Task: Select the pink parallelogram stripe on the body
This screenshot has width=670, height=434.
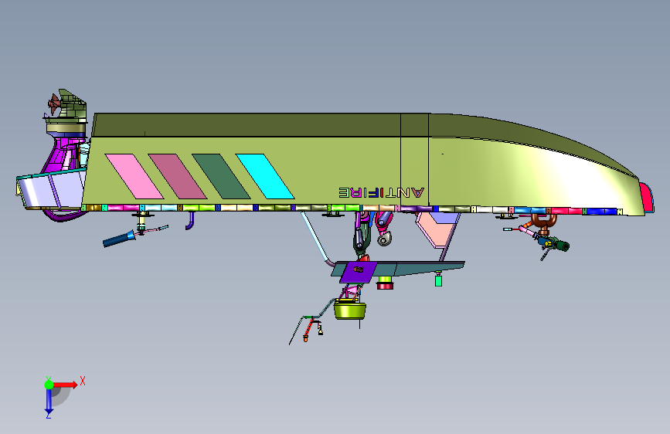Action: coord(134,176)
